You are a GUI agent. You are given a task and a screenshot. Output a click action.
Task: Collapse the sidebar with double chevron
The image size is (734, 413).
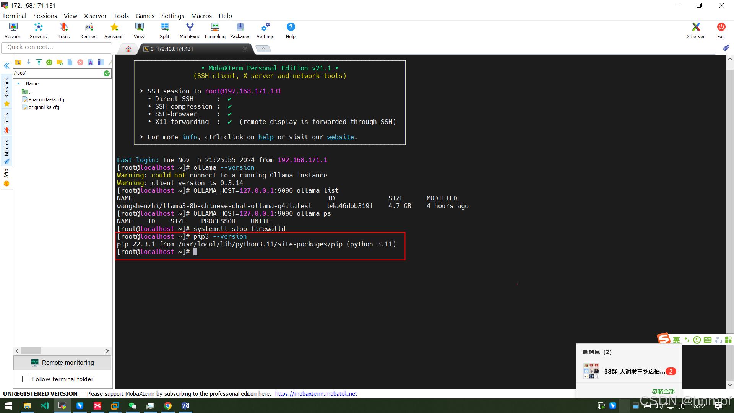pos(6,66)
